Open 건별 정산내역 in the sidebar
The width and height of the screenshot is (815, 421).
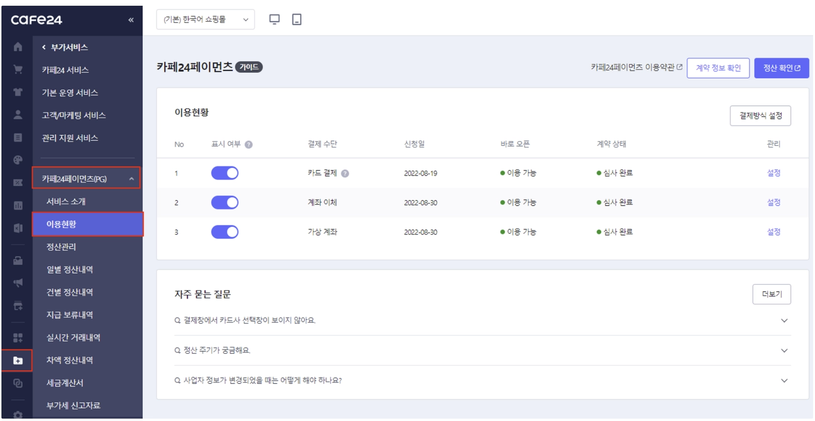pos(70,292)
